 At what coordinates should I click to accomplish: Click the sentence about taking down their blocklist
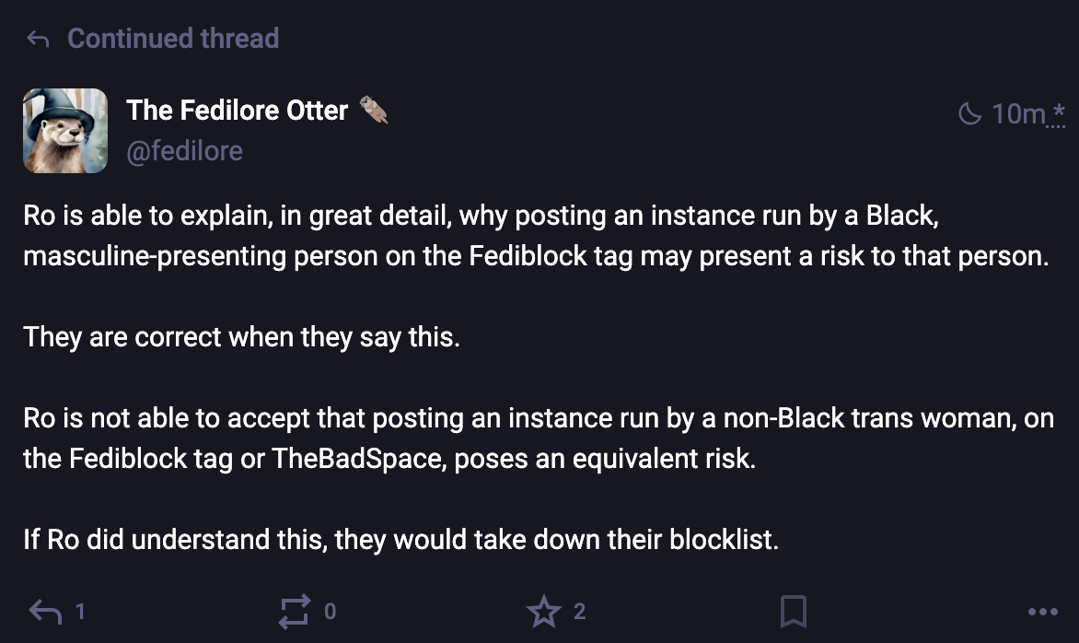click(x=400, y=539)
